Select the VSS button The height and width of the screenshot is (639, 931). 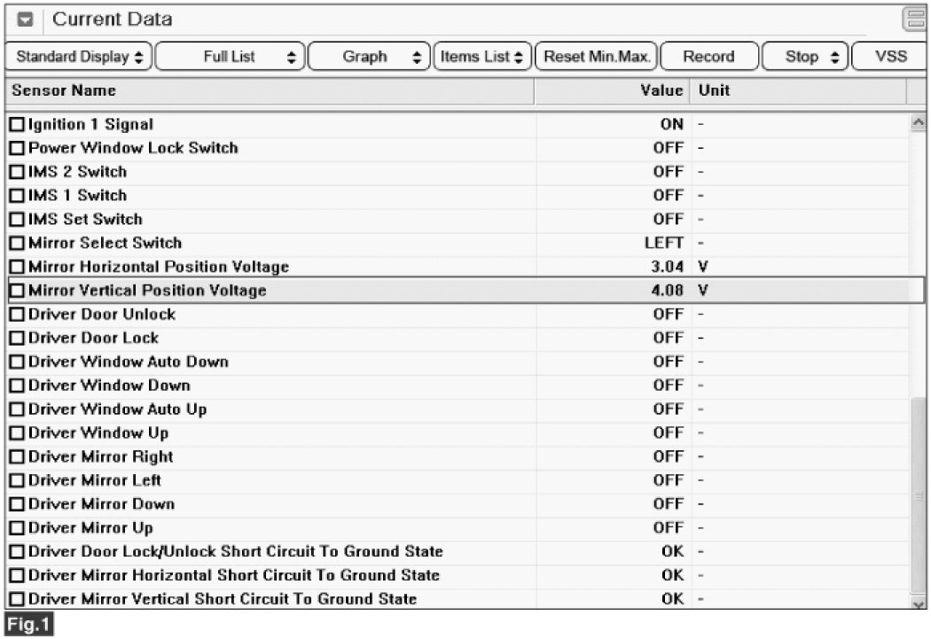[890, 57]
